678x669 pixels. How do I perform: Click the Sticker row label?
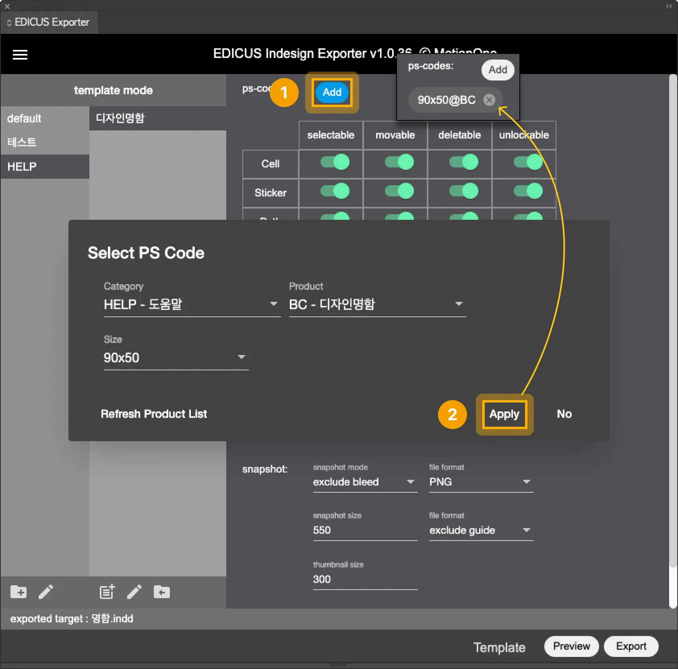click(x=271, y=193)
